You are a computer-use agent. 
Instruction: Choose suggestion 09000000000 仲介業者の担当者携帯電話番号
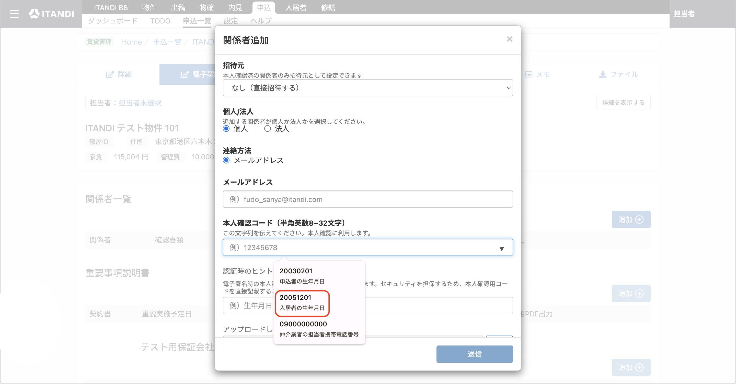pos(319,329)
